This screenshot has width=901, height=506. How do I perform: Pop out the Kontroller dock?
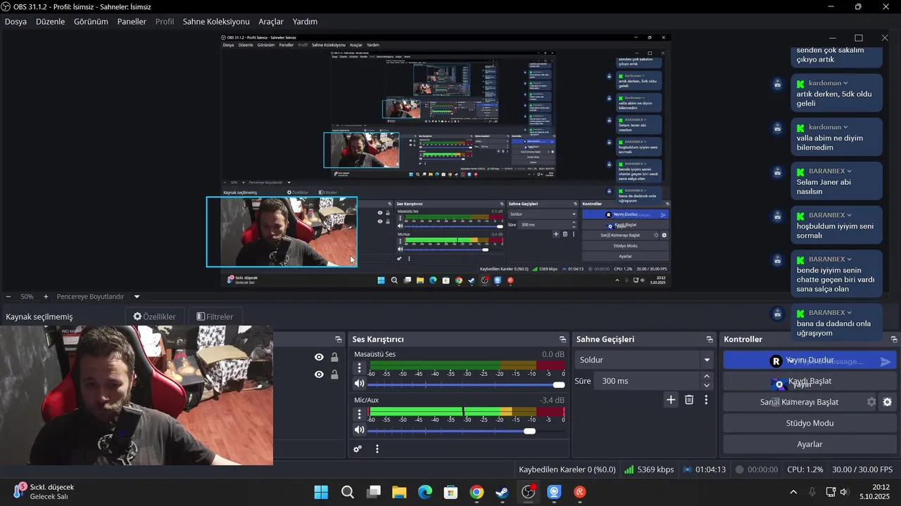tap(895, 339)
